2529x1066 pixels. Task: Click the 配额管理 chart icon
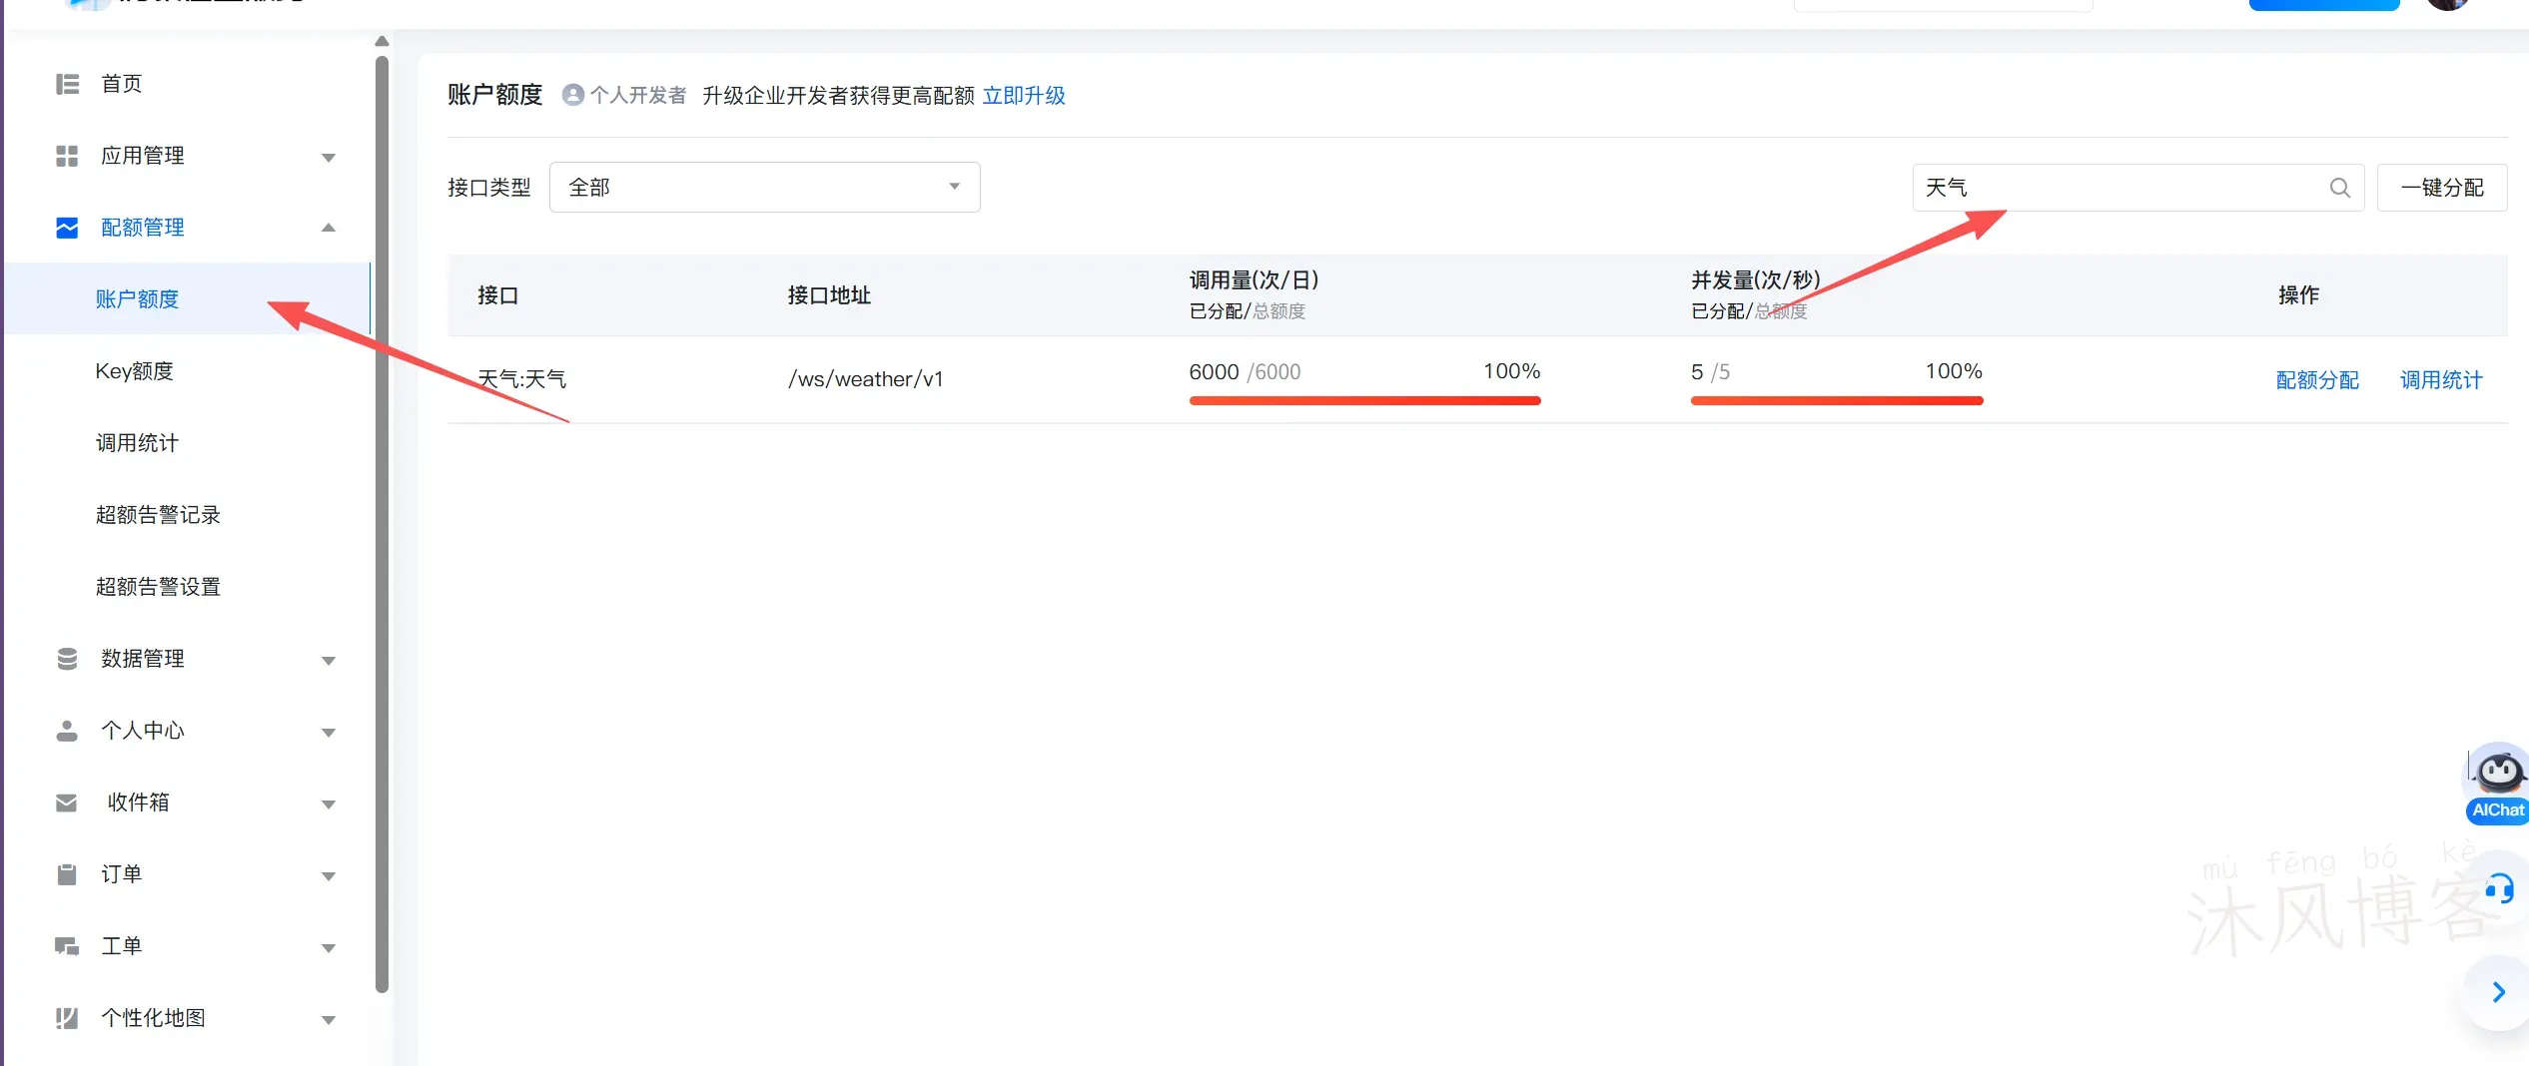pyautogui.click(x=66, y=228)
